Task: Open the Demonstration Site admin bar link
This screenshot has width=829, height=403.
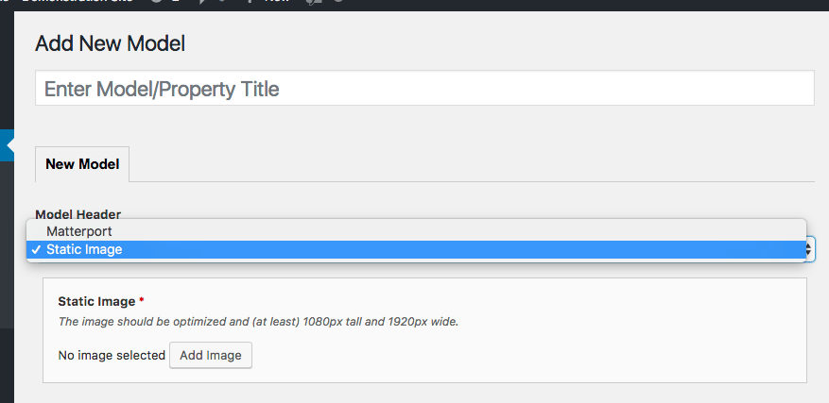Action: coord(78,2)
